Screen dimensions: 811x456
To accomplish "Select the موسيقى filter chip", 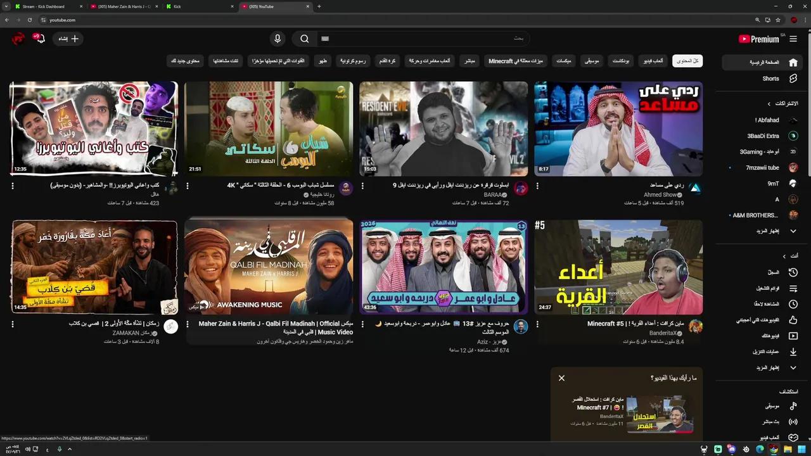I will click(x=592, y=61).
